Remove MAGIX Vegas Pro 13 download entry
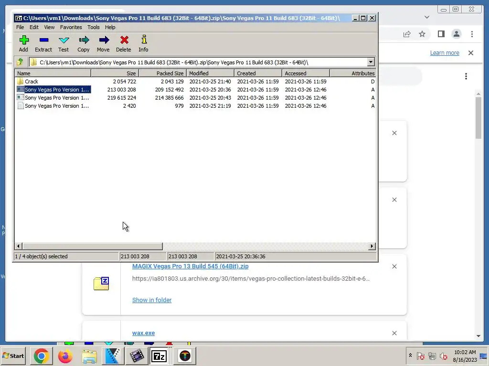The height and width of the screenshot is (366, 489). tap(394, 266)
